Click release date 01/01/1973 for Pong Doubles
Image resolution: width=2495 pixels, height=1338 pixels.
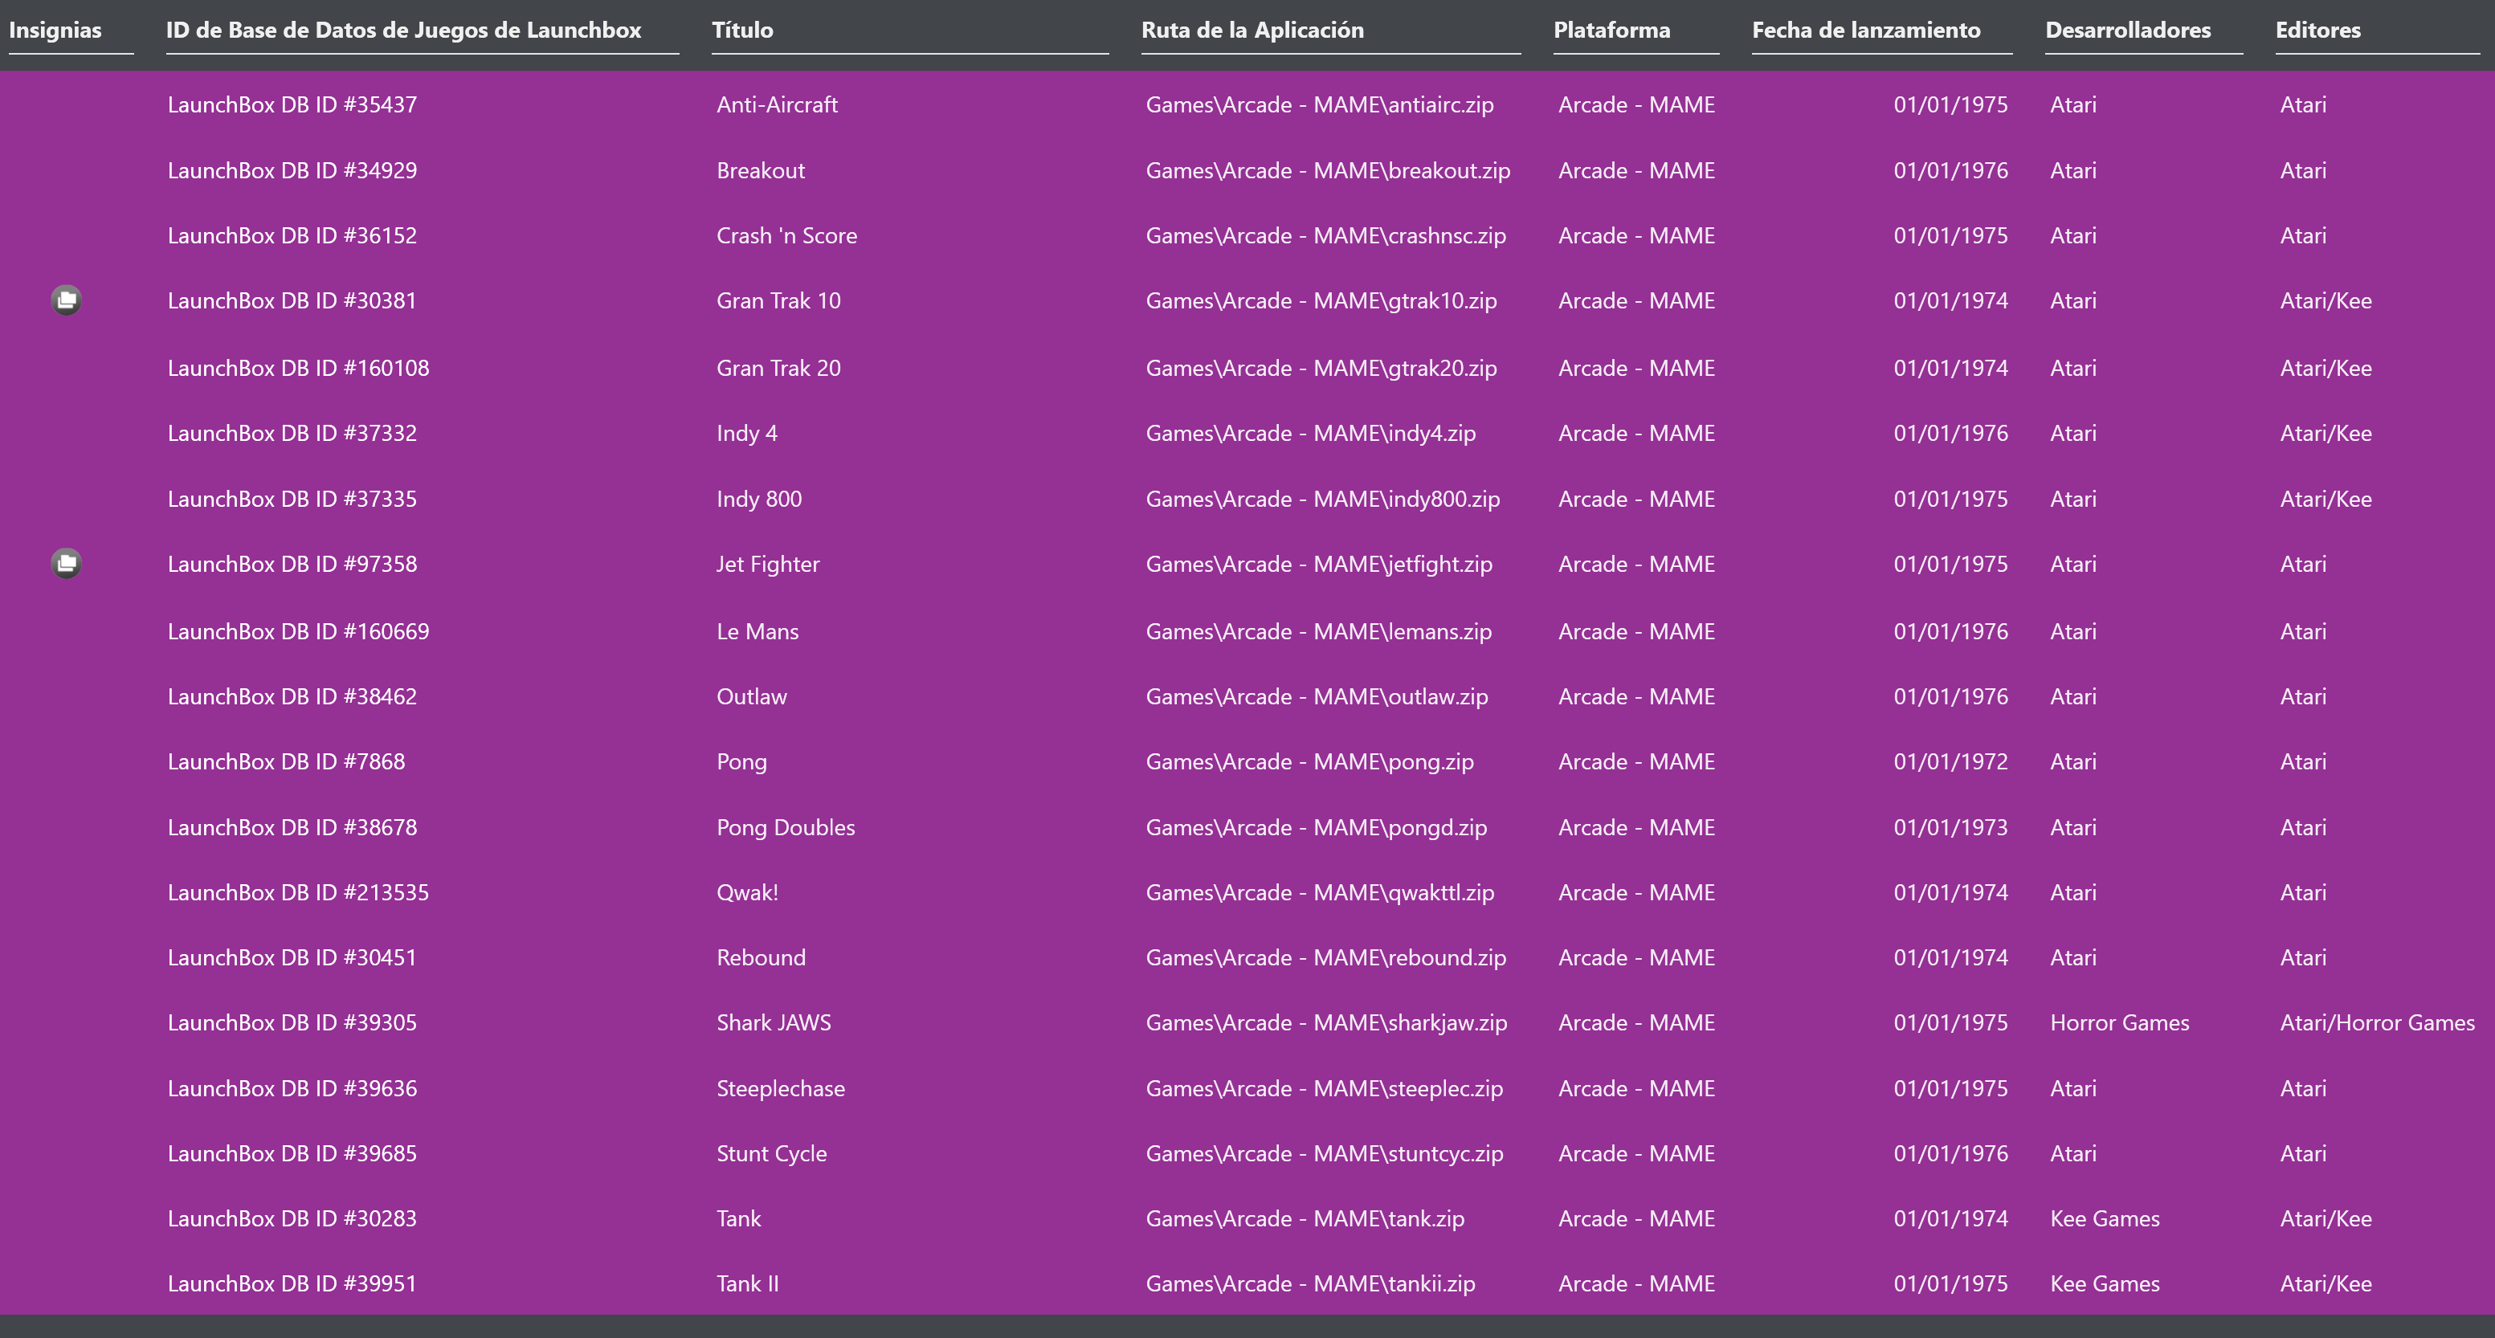tap(1950, 828)
